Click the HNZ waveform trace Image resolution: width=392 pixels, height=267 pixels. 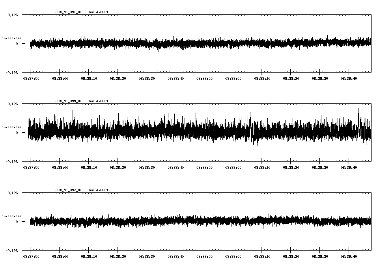tap(201, 221)
